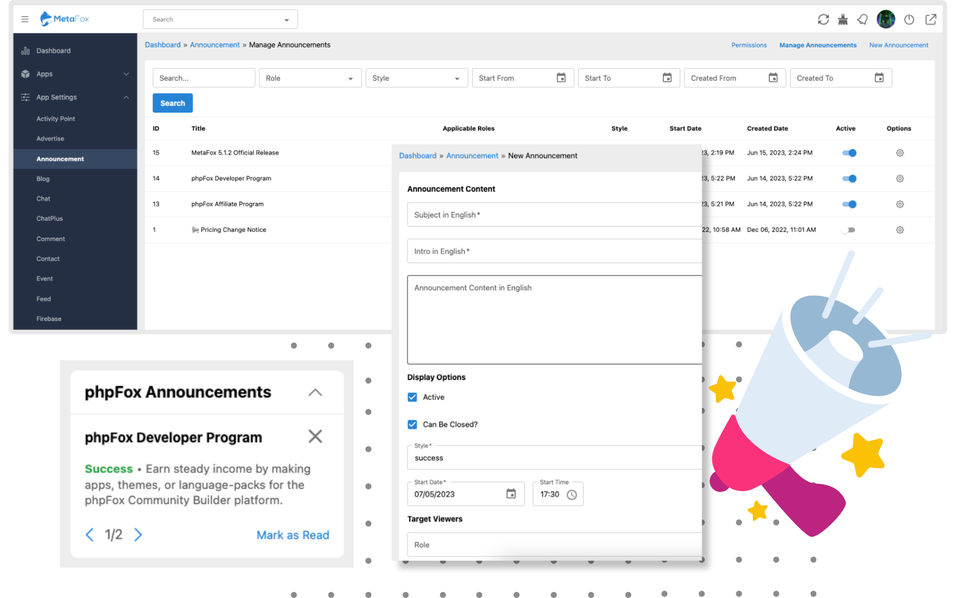Click clock icon in Start Time field
Image resolution: width=956 pixels, height=598 pixels.
[571, 495]
